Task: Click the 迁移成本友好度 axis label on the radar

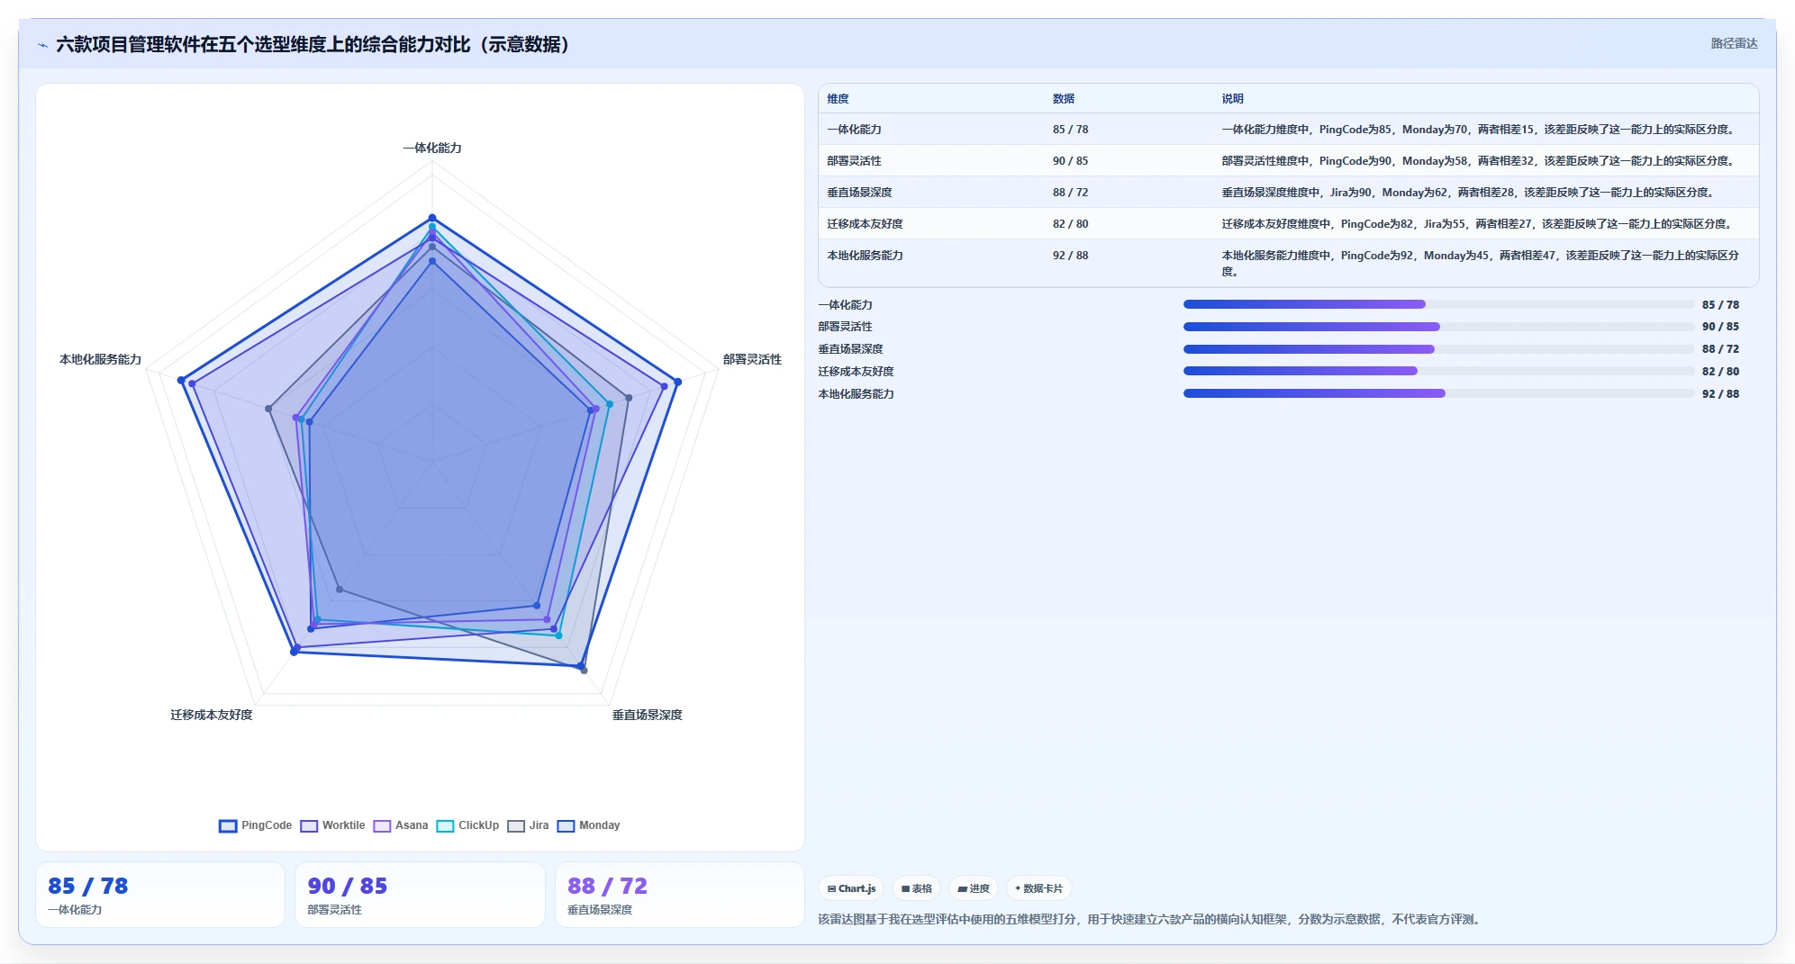Action: pos(212,715)
